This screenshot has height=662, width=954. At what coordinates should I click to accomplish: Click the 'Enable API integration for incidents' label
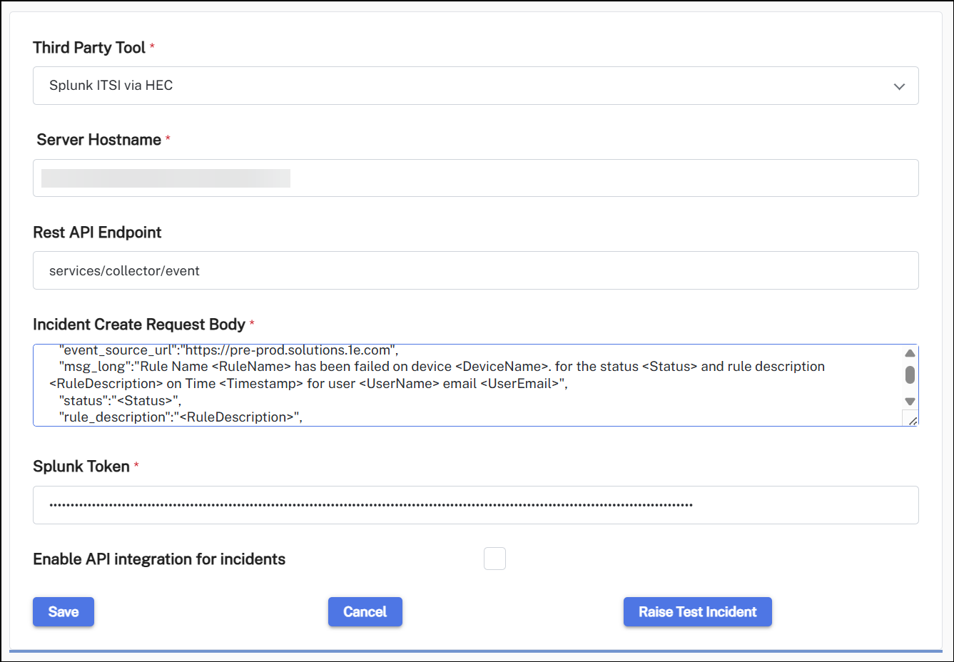pos(159,559)
